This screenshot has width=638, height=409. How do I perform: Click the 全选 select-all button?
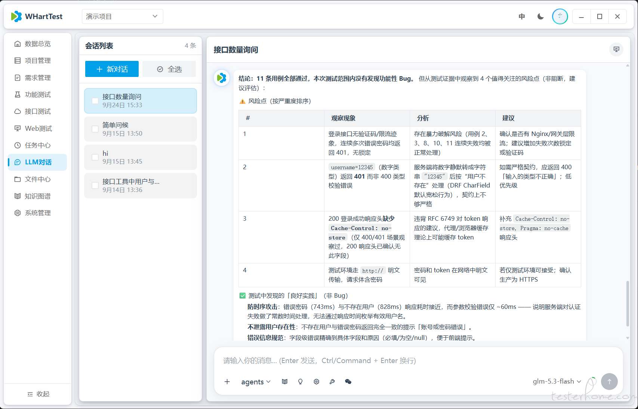[169, 69]
